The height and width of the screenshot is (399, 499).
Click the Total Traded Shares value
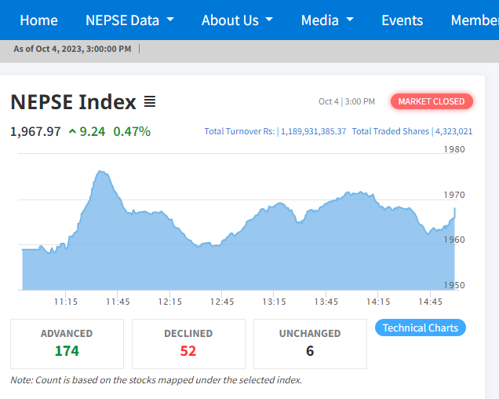point(453,131)
